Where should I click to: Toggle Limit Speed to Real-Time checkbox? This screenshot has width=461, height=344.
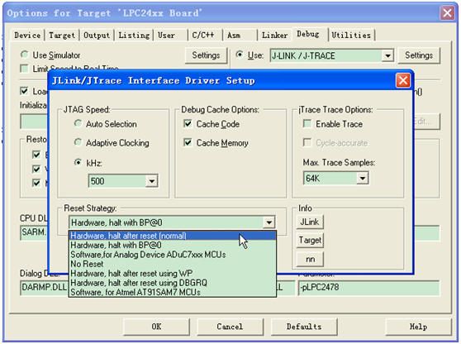coord(24,69)
